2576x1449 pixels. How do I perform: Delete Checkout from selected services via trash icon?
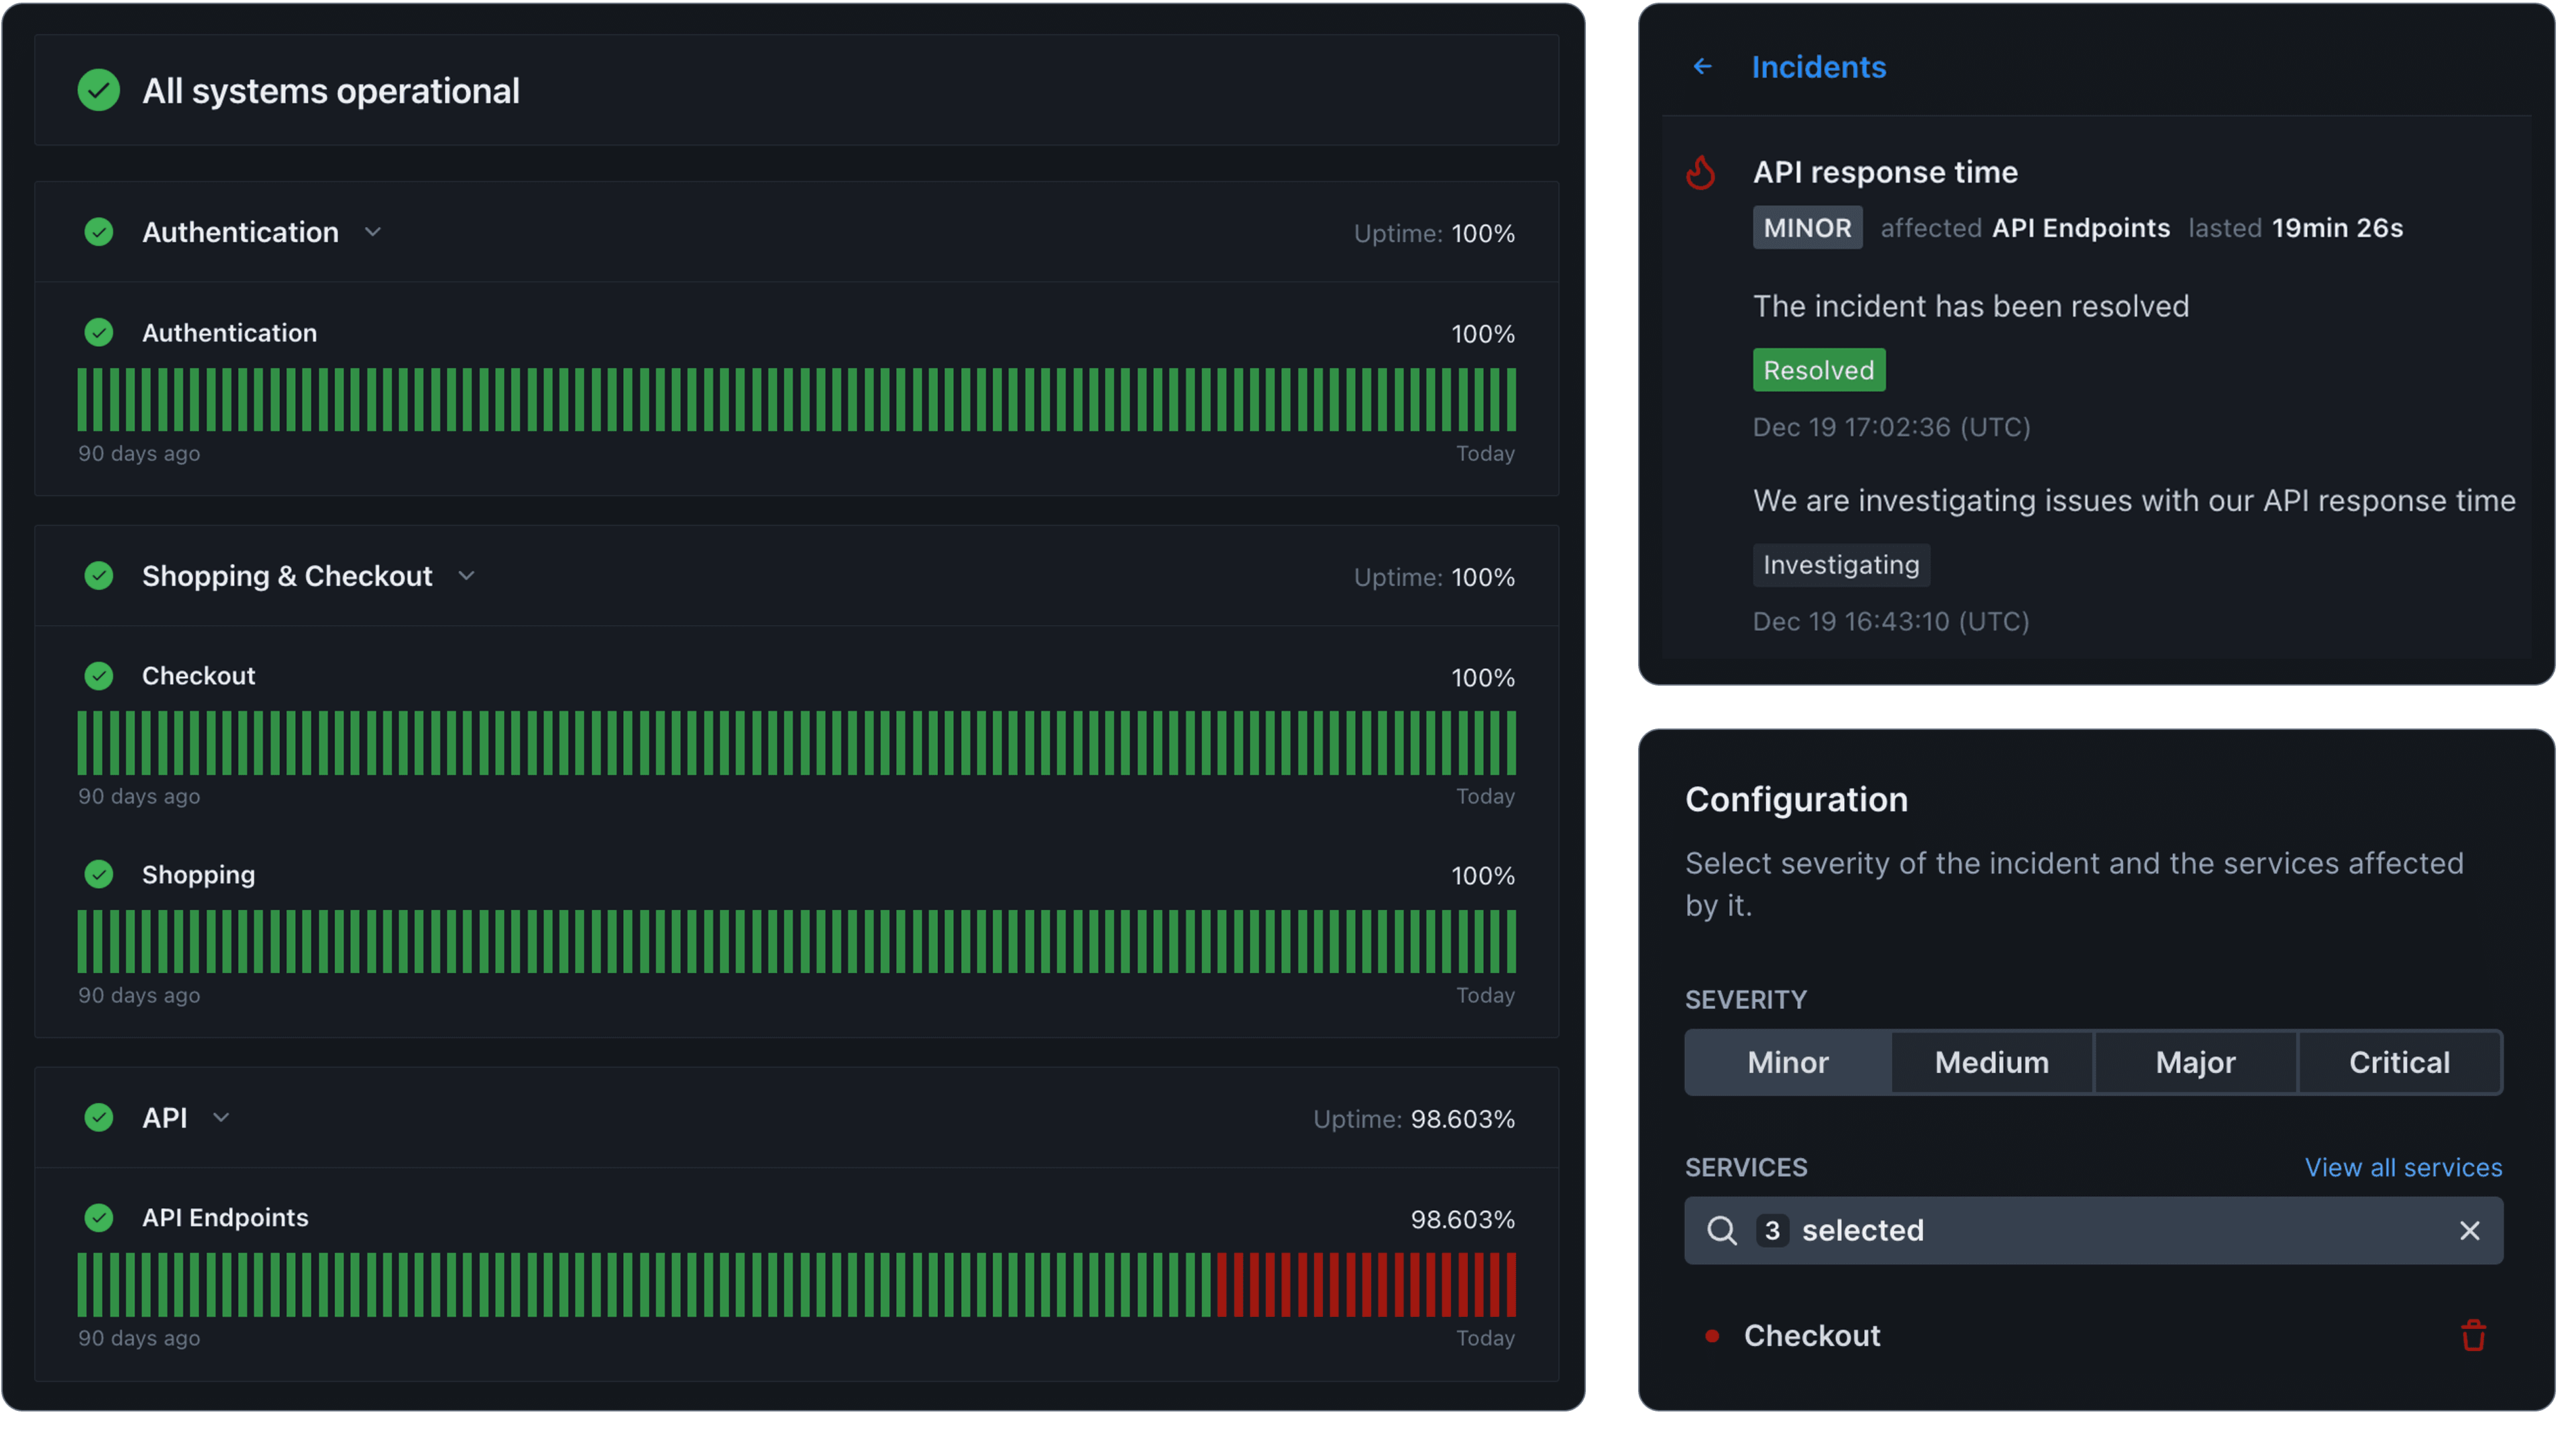coord(2473,1335)
